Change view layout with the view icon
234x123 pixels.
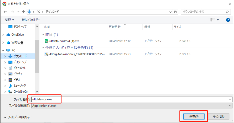coord(212,20)
